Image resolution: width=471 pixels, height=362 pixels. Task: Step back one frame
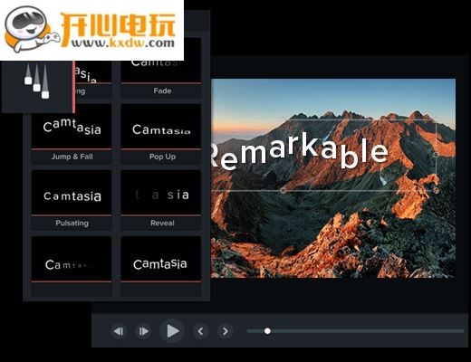coord(119,331)
